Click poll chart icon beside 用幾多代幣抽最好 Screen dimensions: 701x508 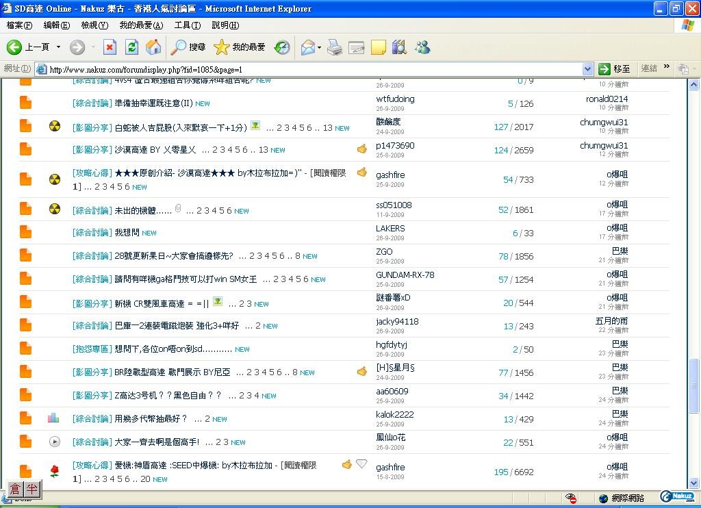[53, 418]
